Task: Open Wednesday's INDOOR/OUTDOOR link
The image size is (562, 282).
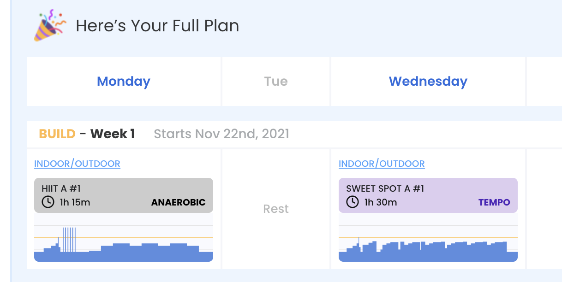Action: click(382, 164)
